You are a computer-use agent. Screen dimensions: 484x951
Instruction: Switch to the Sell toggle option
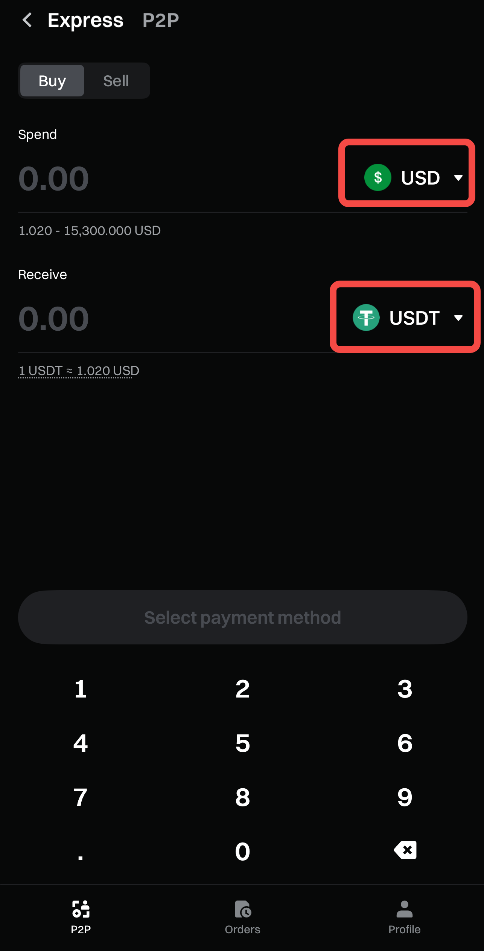click(x=116, y=81)
